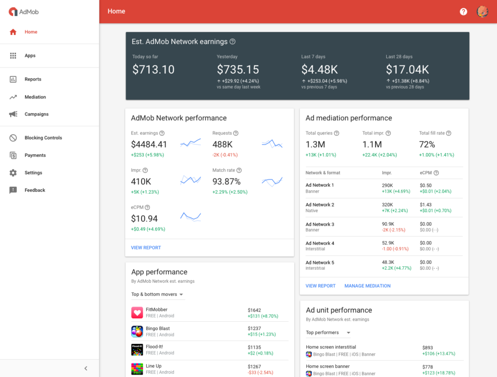Open Mediation from the sidebar menu

[35, 97]
